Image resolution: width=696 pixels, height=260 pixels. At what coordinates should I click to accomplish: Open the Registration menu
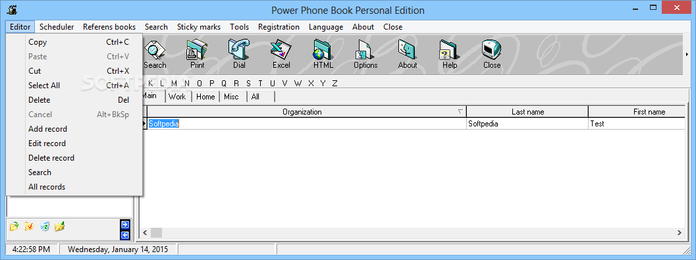click(x=279, y=27)
